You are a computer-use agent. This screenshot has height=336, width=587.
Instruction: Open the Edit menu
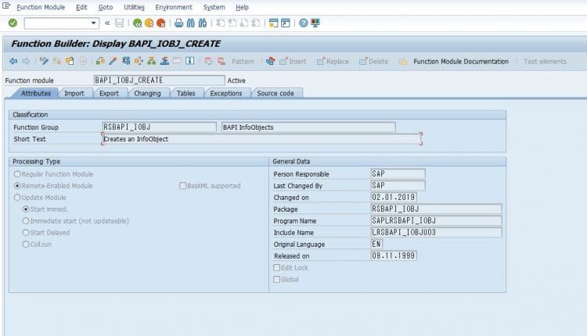click(x=81, y=7)
